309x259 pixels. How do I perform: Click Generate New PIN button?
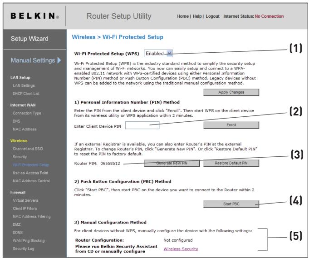[x=172, y=162]
